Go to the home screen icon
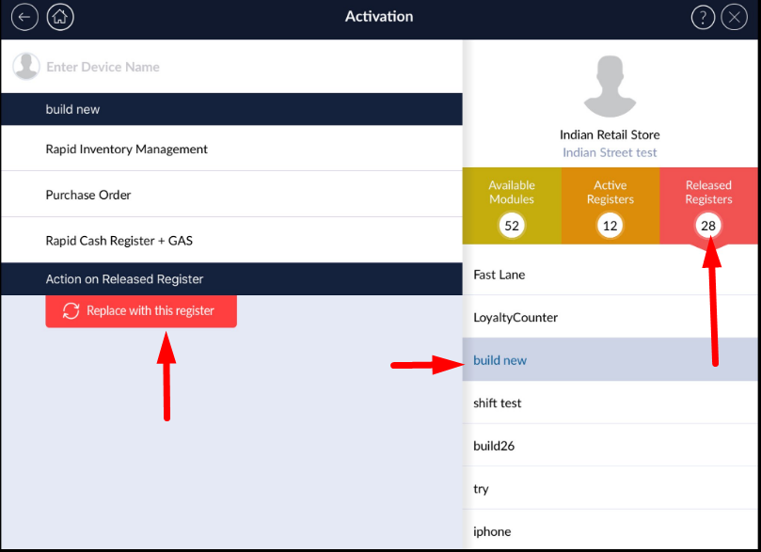The width and height of the screenshot is (761, 552). [60, 17]
